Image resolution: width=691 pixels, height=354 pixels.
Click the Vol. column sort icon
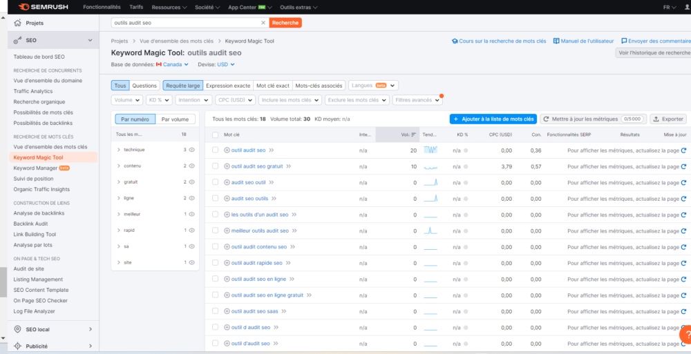413,135
